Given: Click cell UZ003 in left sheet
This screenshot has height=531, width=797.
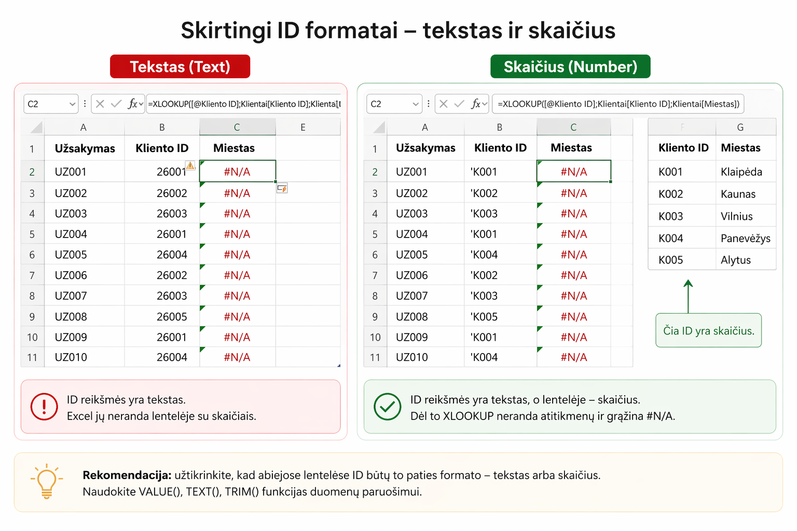Looking at the screenshot, I should [x=84, y=213].
